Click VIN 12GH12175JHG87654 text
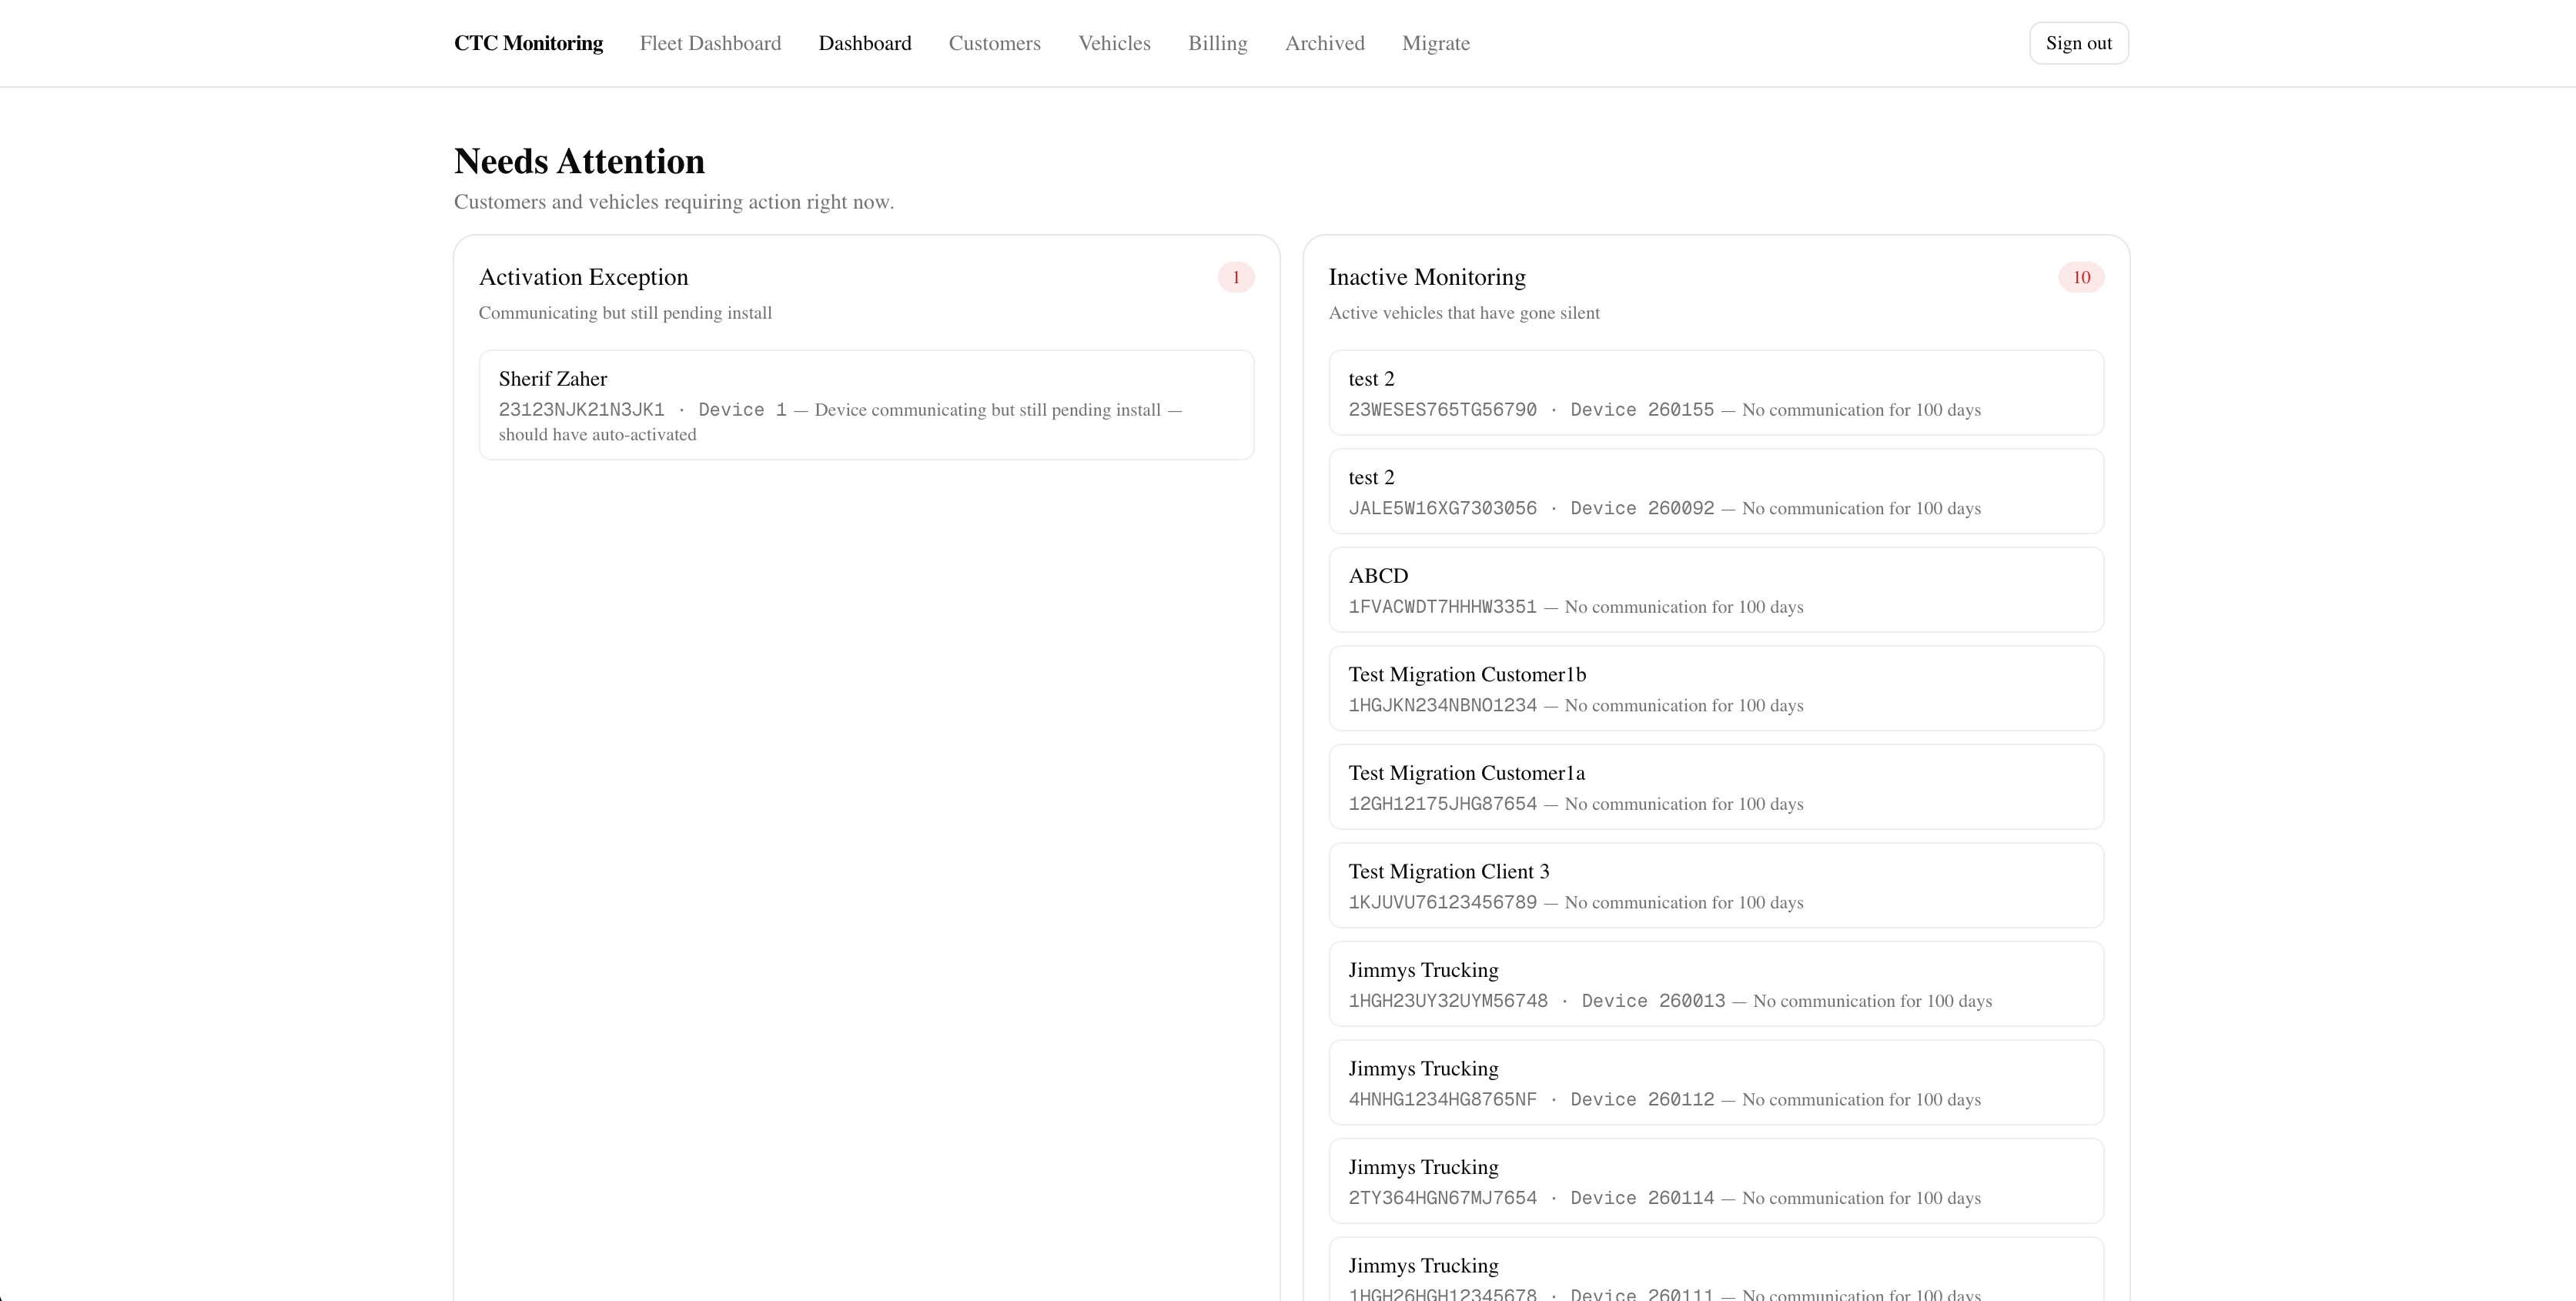Screen dimensions: 2576x1301 [1442, 804]
